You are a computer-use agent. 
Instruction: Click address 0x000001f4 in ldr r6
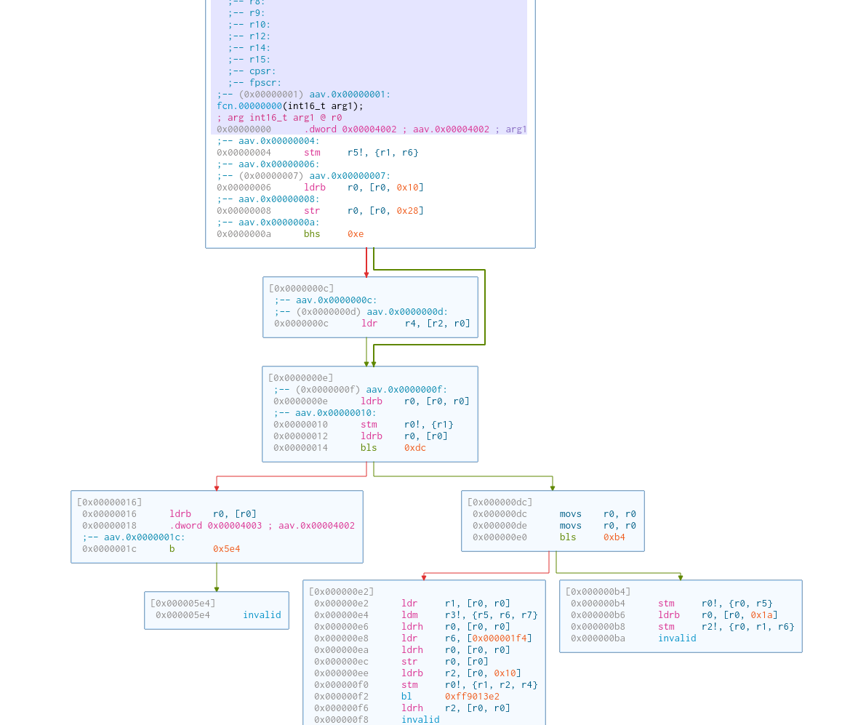click(491, 638)
